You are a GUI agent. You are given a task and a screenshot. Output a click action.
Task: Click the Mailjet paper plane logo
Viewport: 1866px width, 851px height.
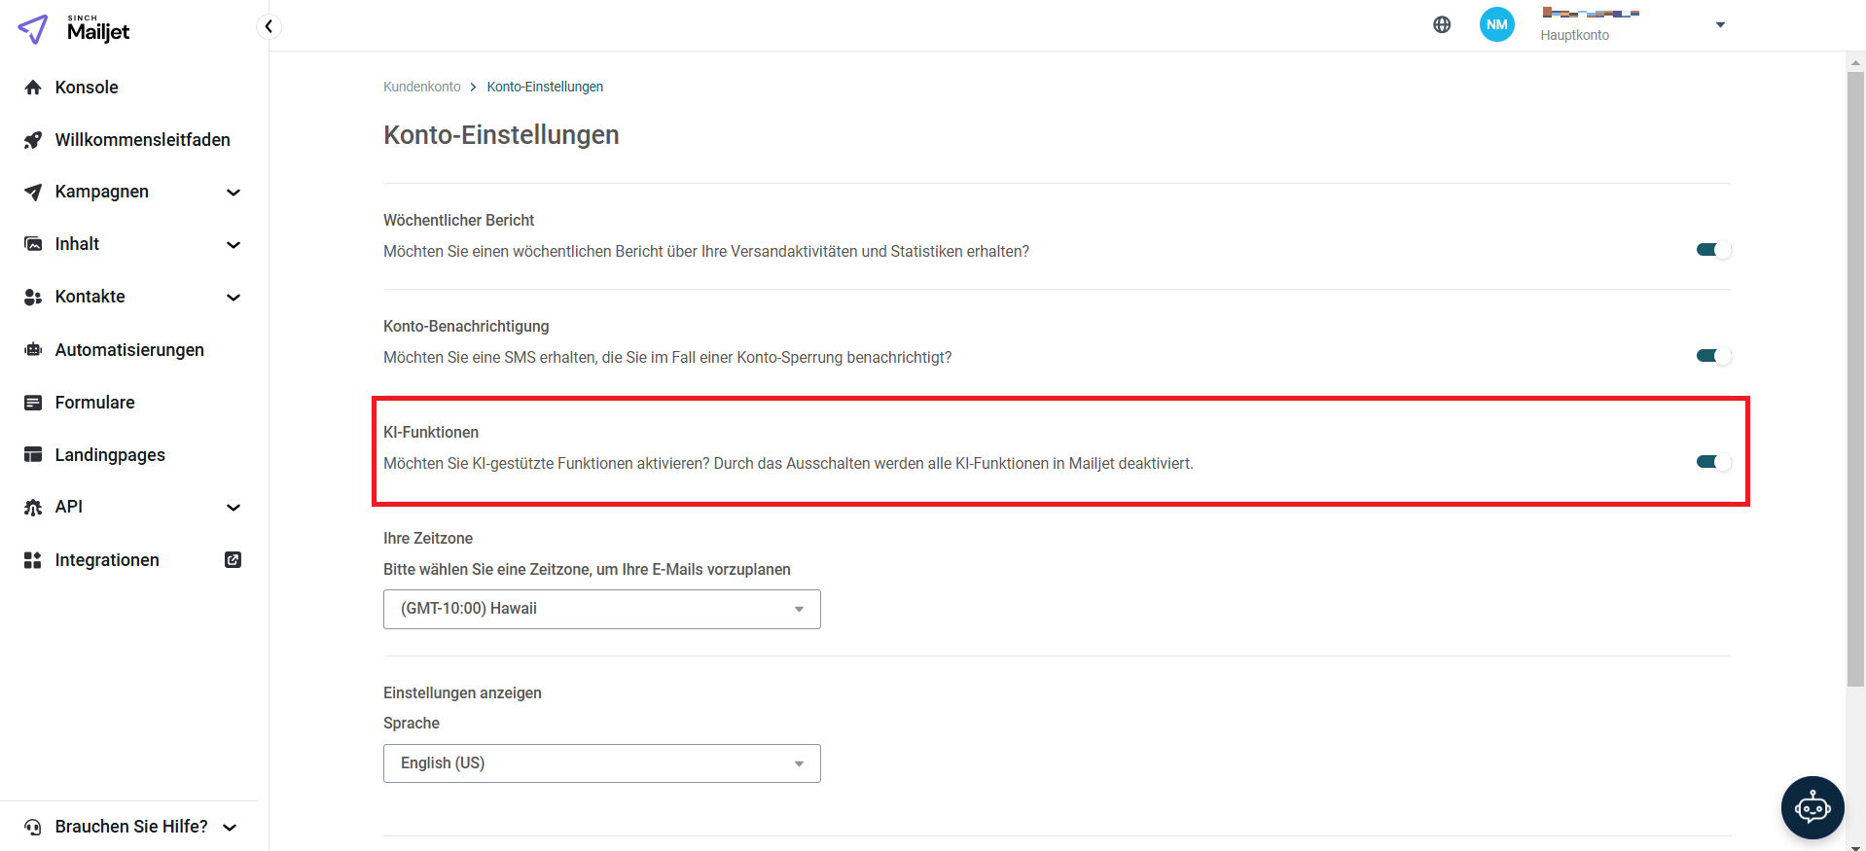pyautogui.click(x=33, y=29)
